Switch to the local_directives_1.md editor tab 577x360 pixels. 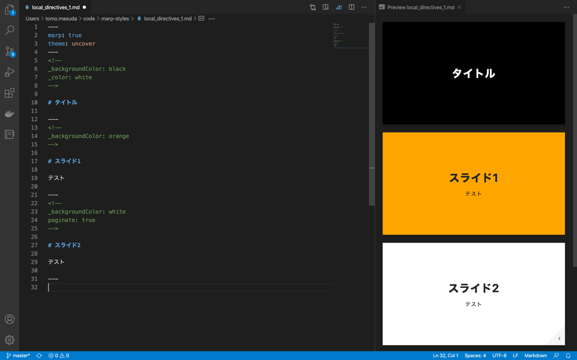55,7
